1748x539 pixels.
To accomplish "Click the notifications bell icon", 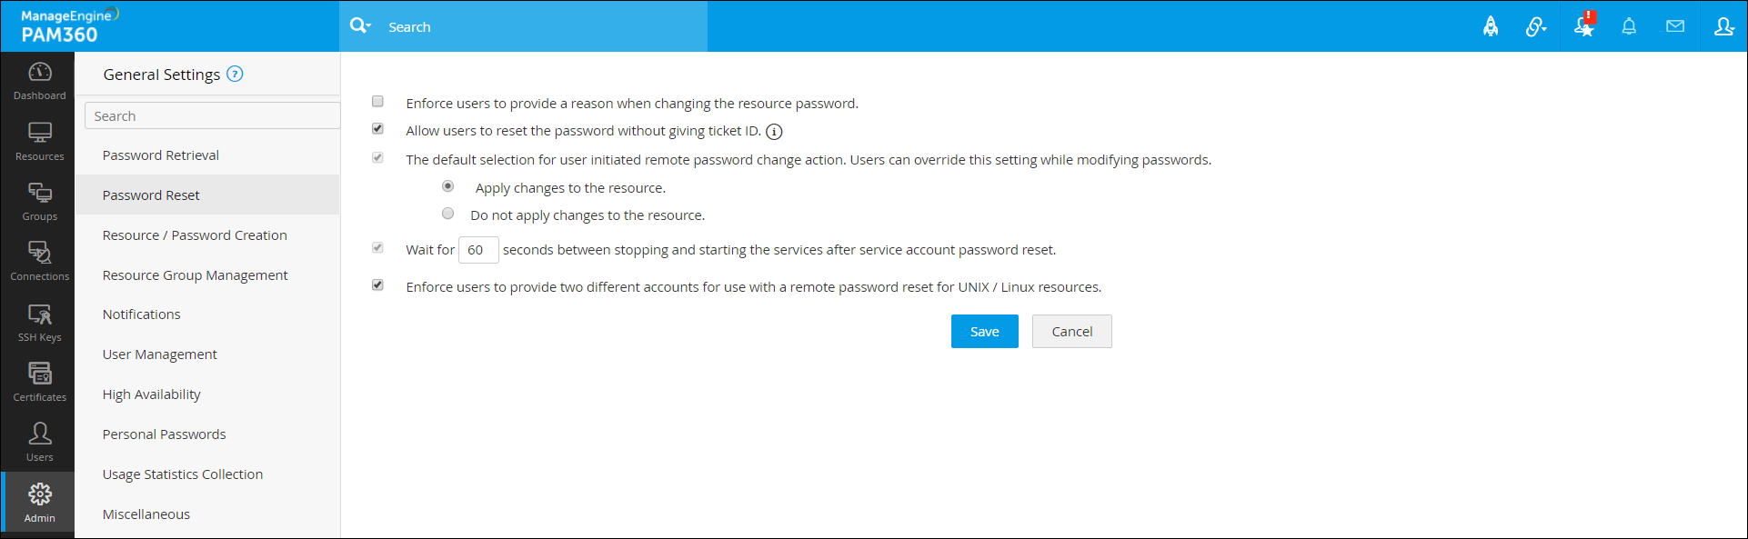I will click(1629, 26).
